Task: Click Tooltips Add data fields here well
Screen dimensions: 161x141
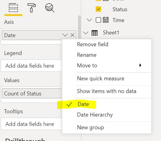Action: 31,124
